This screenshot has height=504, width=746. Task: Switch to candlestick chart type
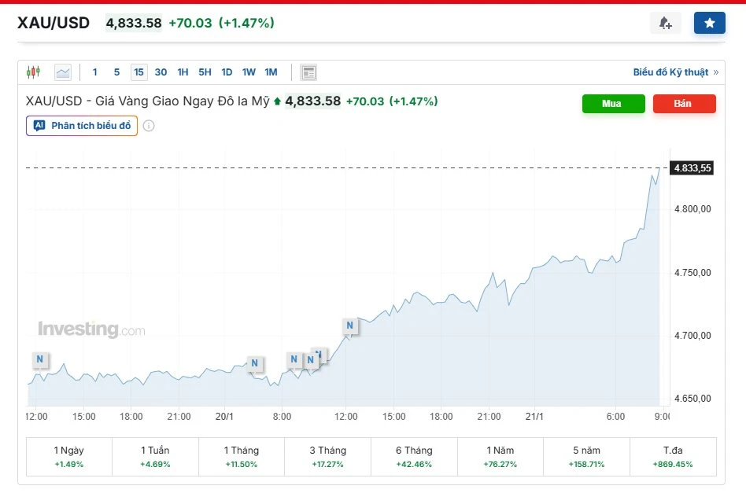pos(33,72)
